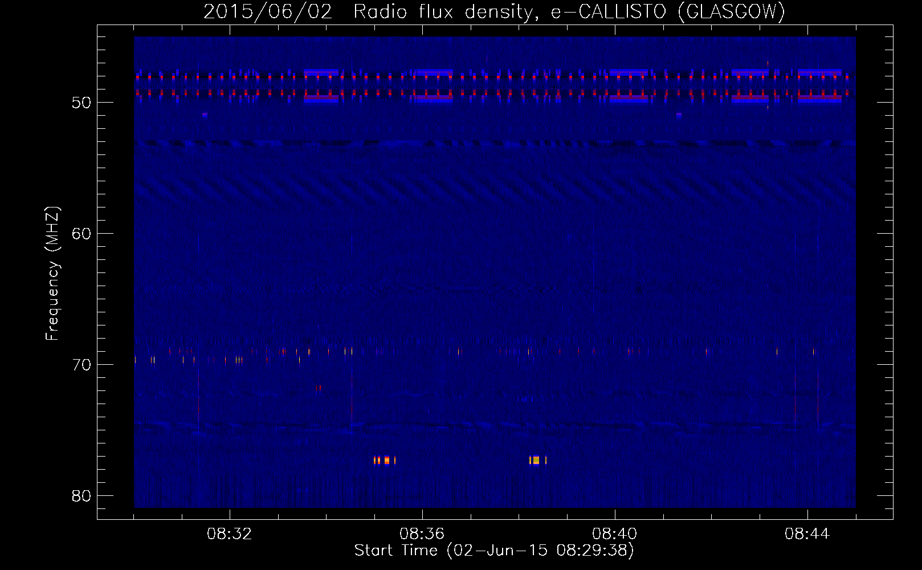Click the plot title mentioning e-CALLISTO (GLASGOW)
922x570 pixels.
pos(494,11)
